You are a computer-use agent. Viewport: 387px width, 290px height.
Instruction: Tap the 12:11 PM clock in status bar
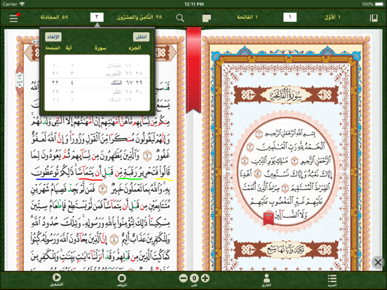[194, 4]
